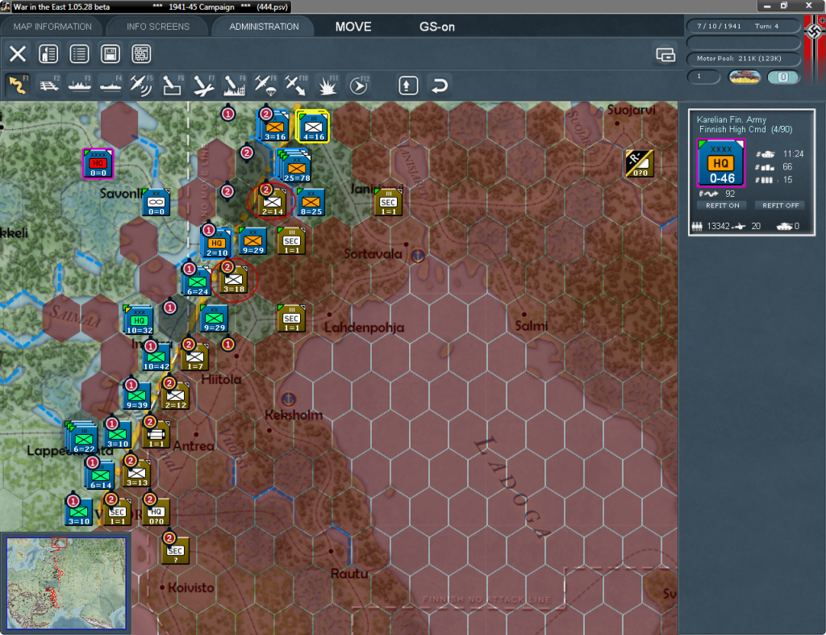Click the Motor Pool 211K readout
Viewport: 826px width, 635px height.
coord(743,58)
